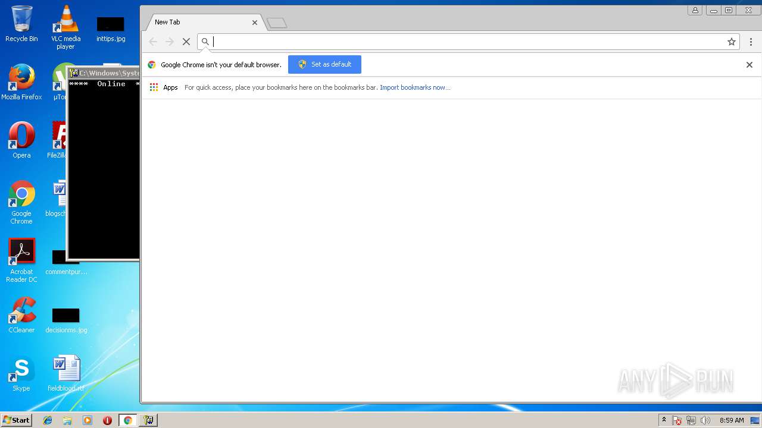Image resolution: width=762 pixels, height=428 pixels.
Task: Select the Acrobat Reader DC desktop shortcut
Action: click(21, 260)
